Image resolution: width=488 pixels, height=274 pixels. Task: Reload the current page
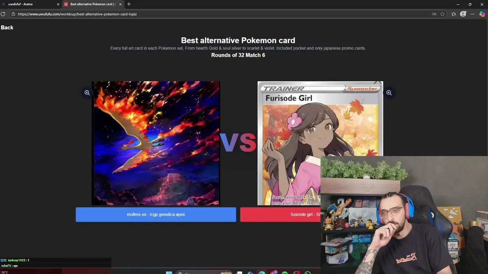3,14
